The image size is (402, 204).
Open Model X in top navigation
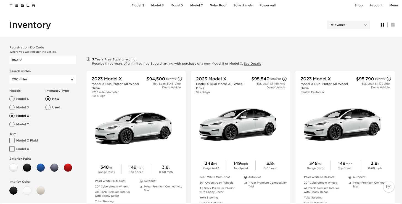pyautogui.click(x=177, y=5)
